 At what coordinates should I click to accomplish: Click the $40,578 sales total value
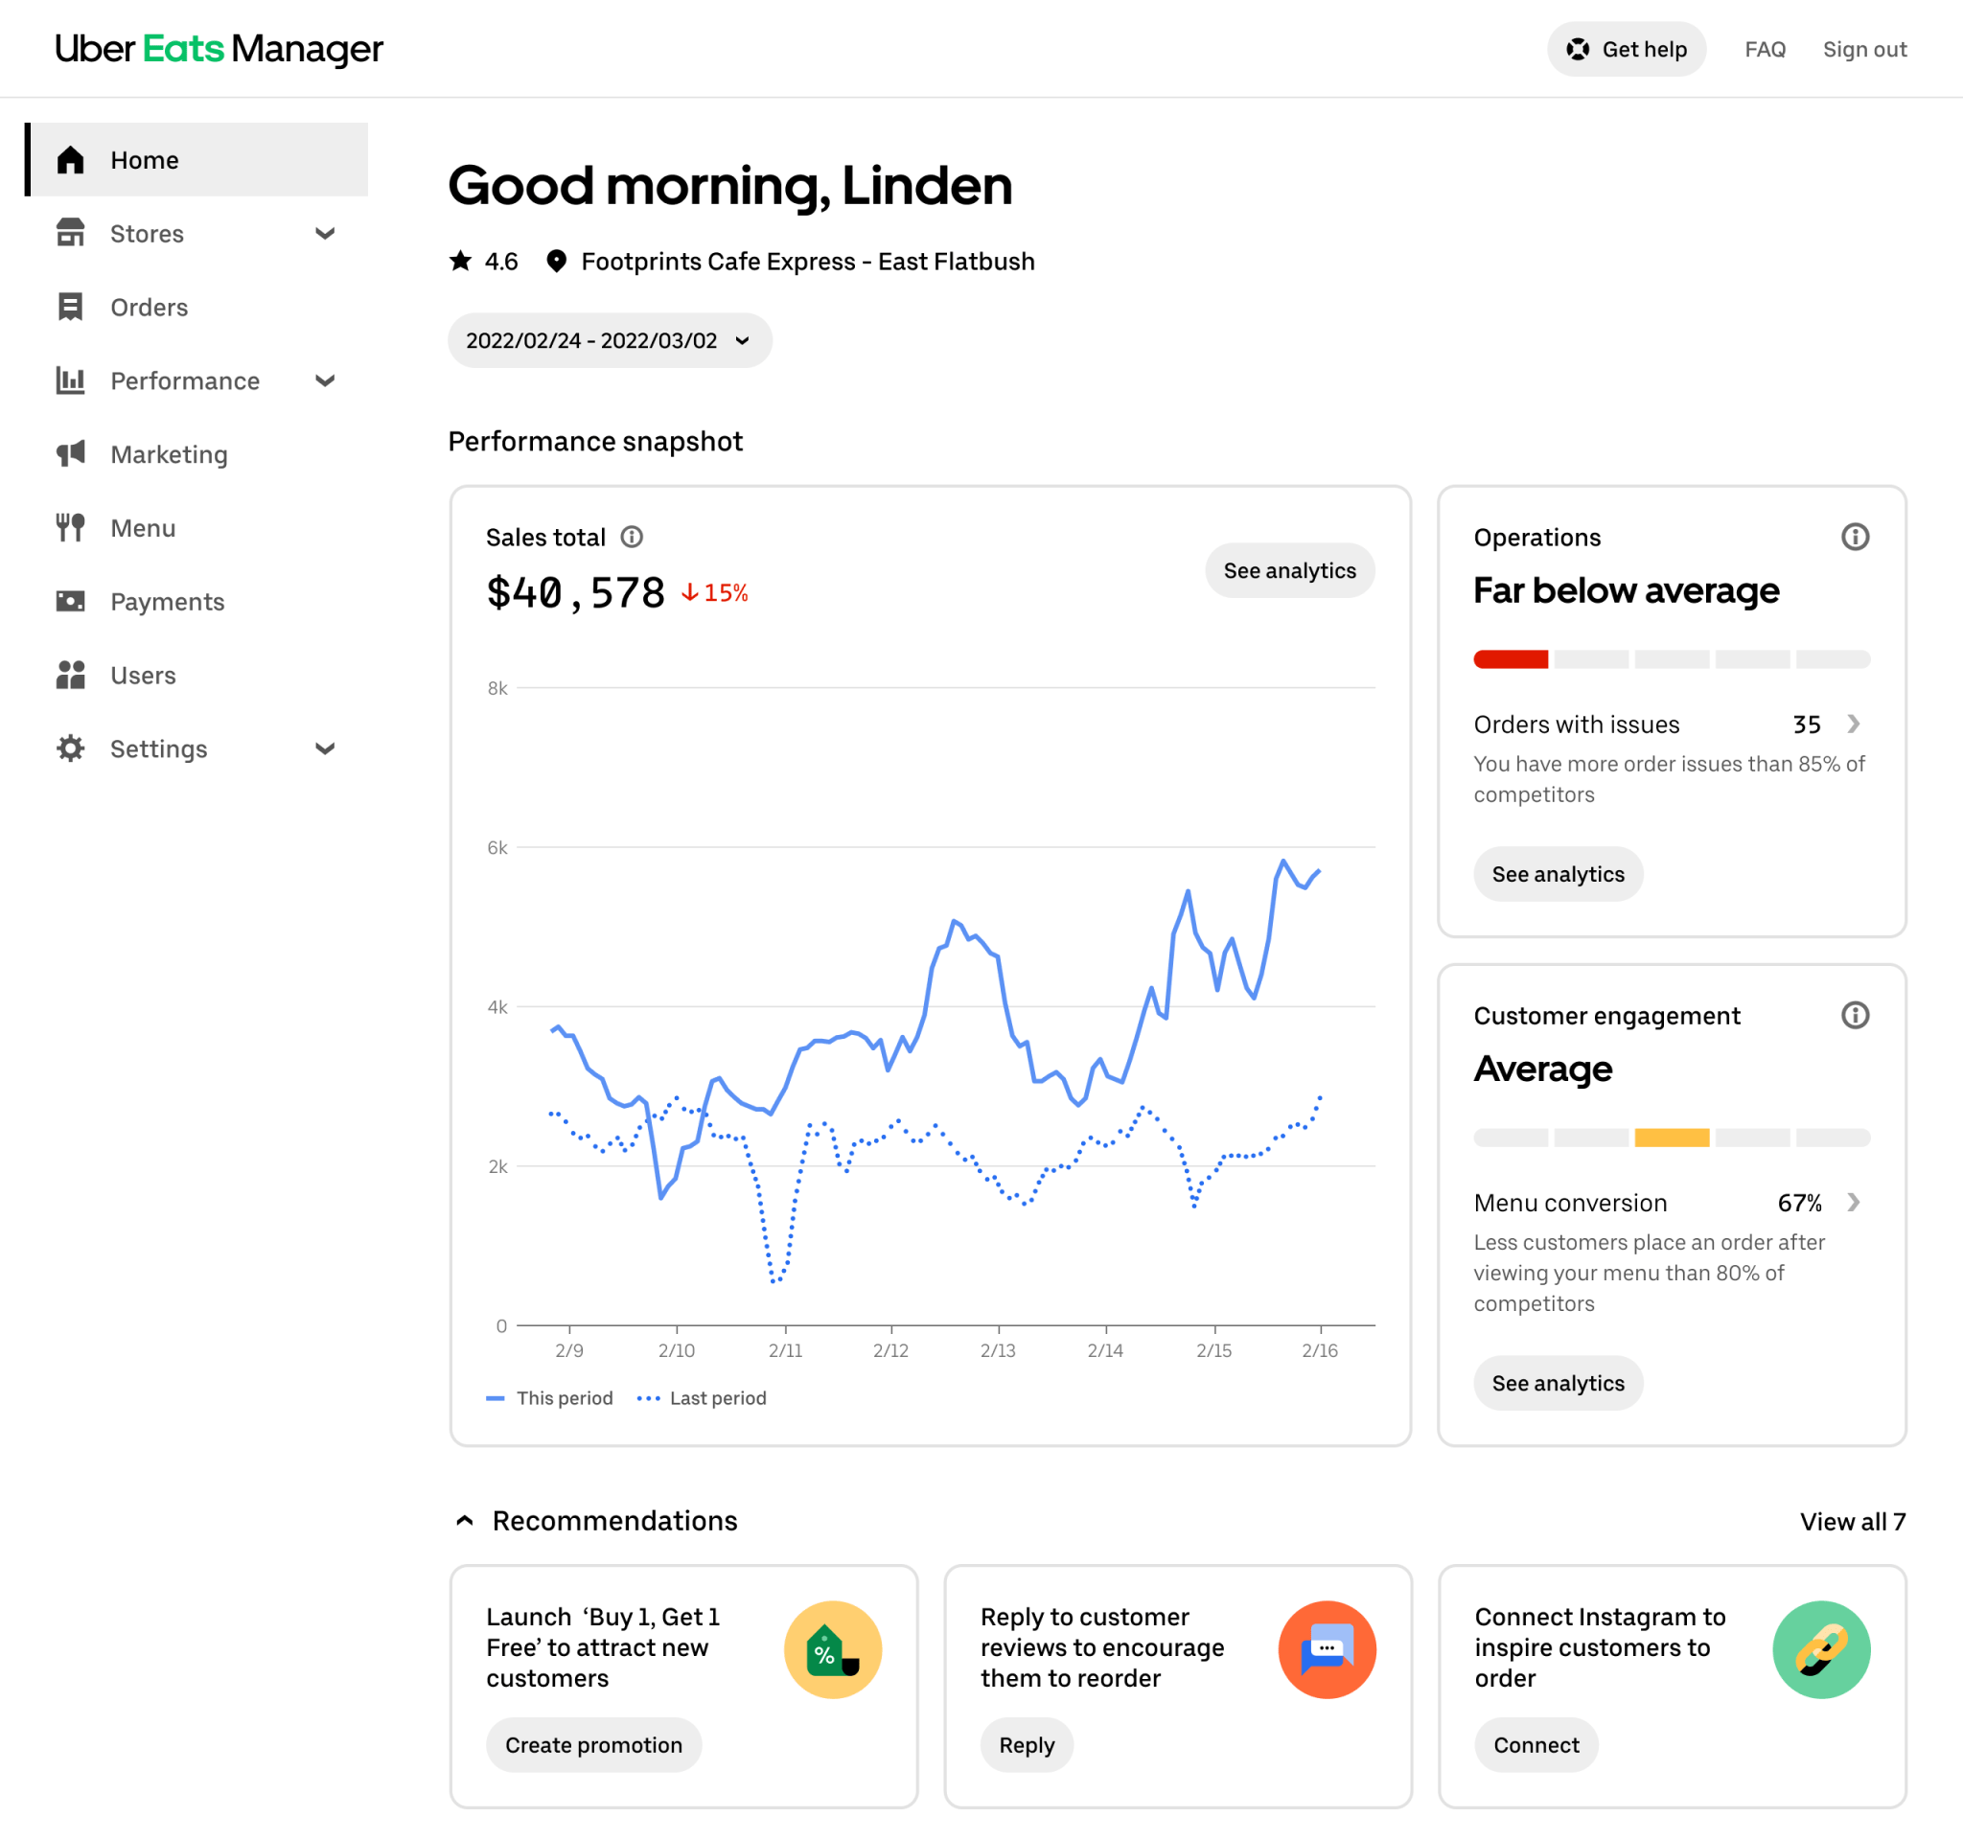[576, 592]
